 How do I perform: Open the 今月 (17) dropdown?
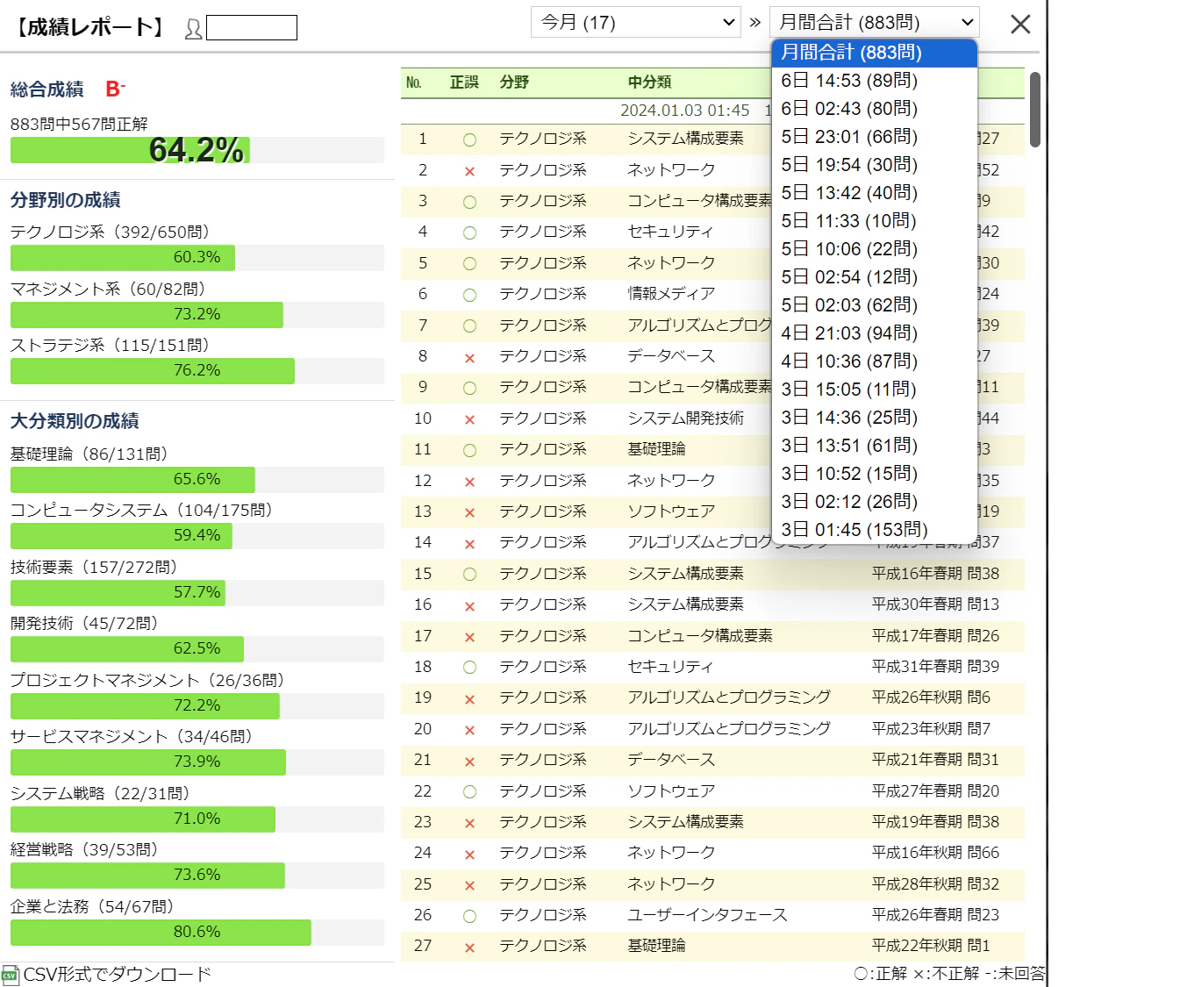(636, 22)
